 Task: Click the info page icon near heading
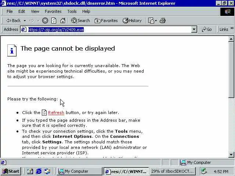[12, 51]
